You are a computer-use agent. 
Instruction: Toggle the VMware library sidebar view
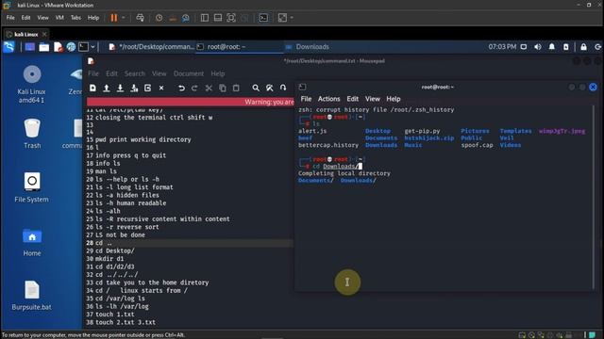(x=205, y=18)
